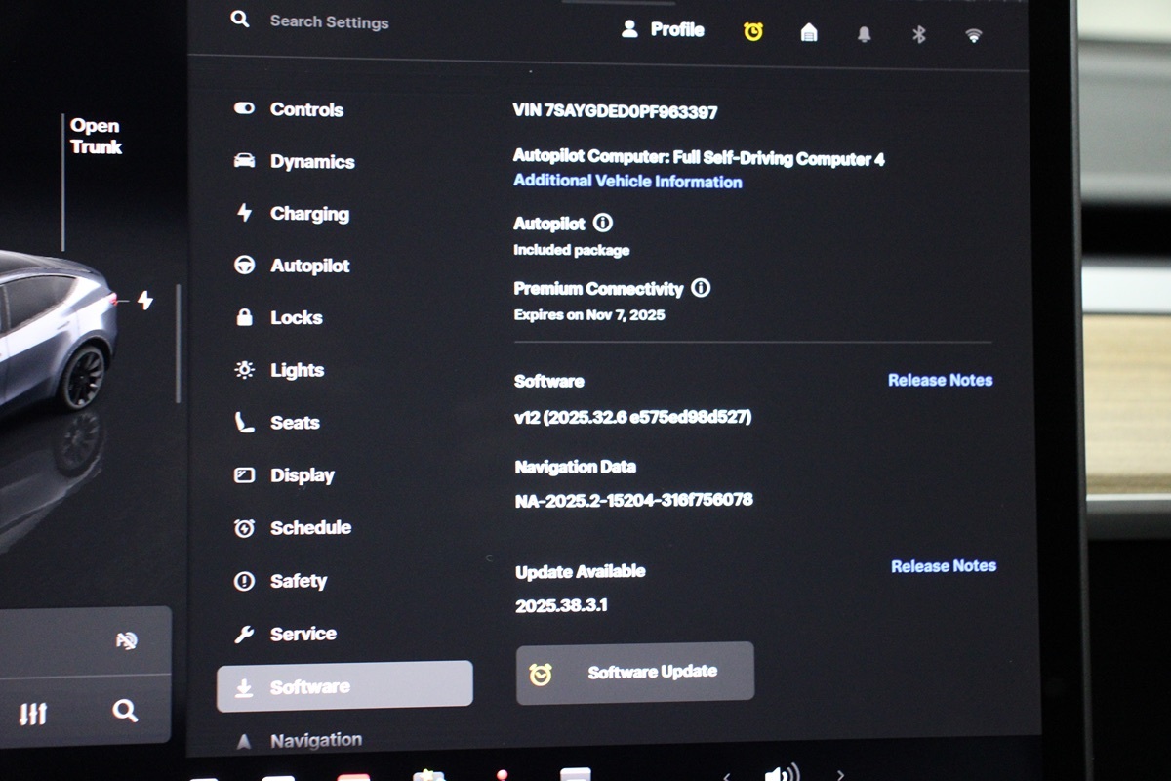1171x781 pixels.
Task: Show Autopilot package info via the info icon
Action: [x=602, y=224]
